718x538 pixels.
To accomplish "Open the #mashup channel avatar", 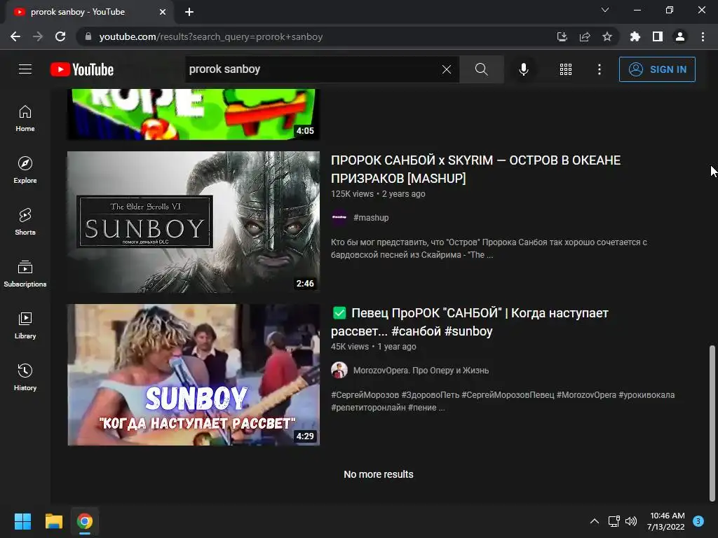I will [x=339, y=218].
